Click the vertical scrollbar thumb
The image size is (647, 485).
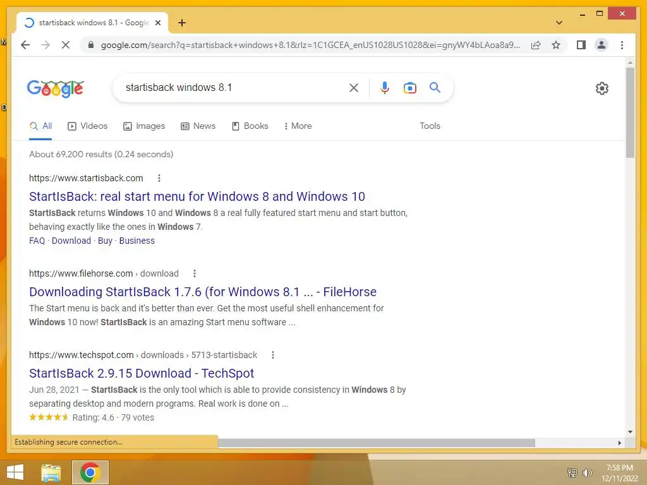point(630,112)
